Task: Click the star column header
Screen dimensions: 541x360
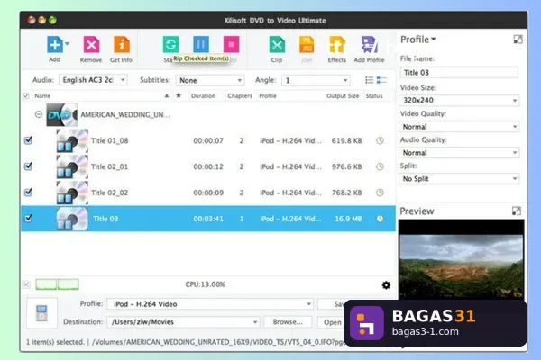Action: click(x=179, y=95)
